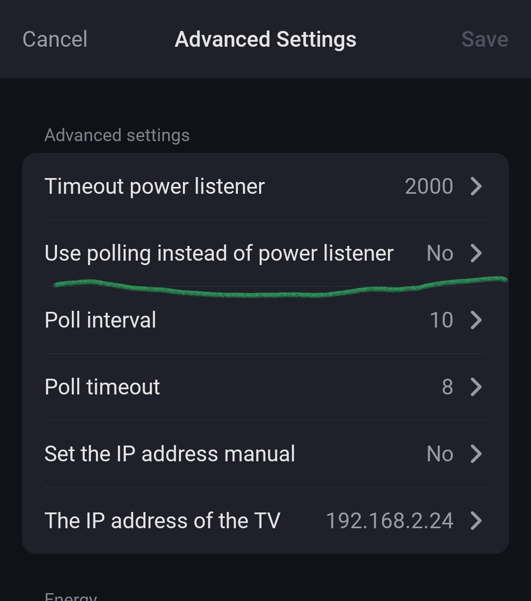
Task: Click the chevron beside Use polling option
Action: (x=476, y=253)
